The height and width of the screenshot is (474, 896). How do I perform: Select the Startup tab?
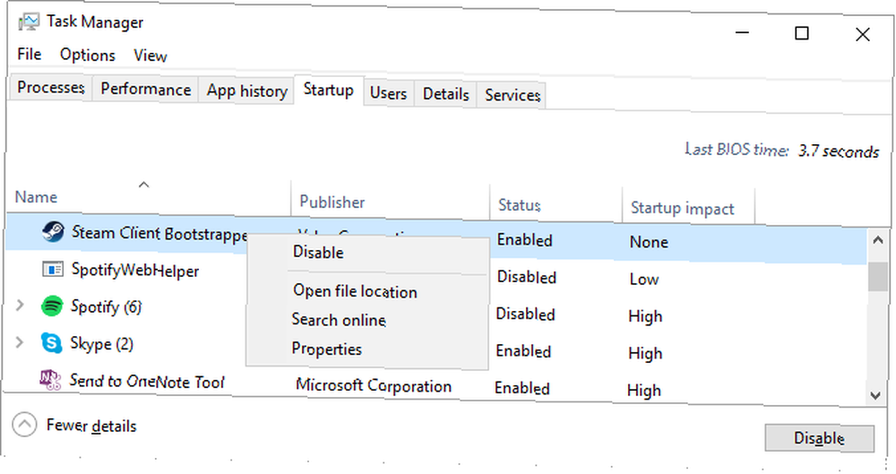(329, 90)
